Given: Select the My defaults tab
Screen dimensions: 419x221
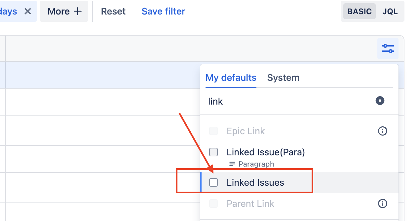Looking at the screenshot, I should pos(231,78).
